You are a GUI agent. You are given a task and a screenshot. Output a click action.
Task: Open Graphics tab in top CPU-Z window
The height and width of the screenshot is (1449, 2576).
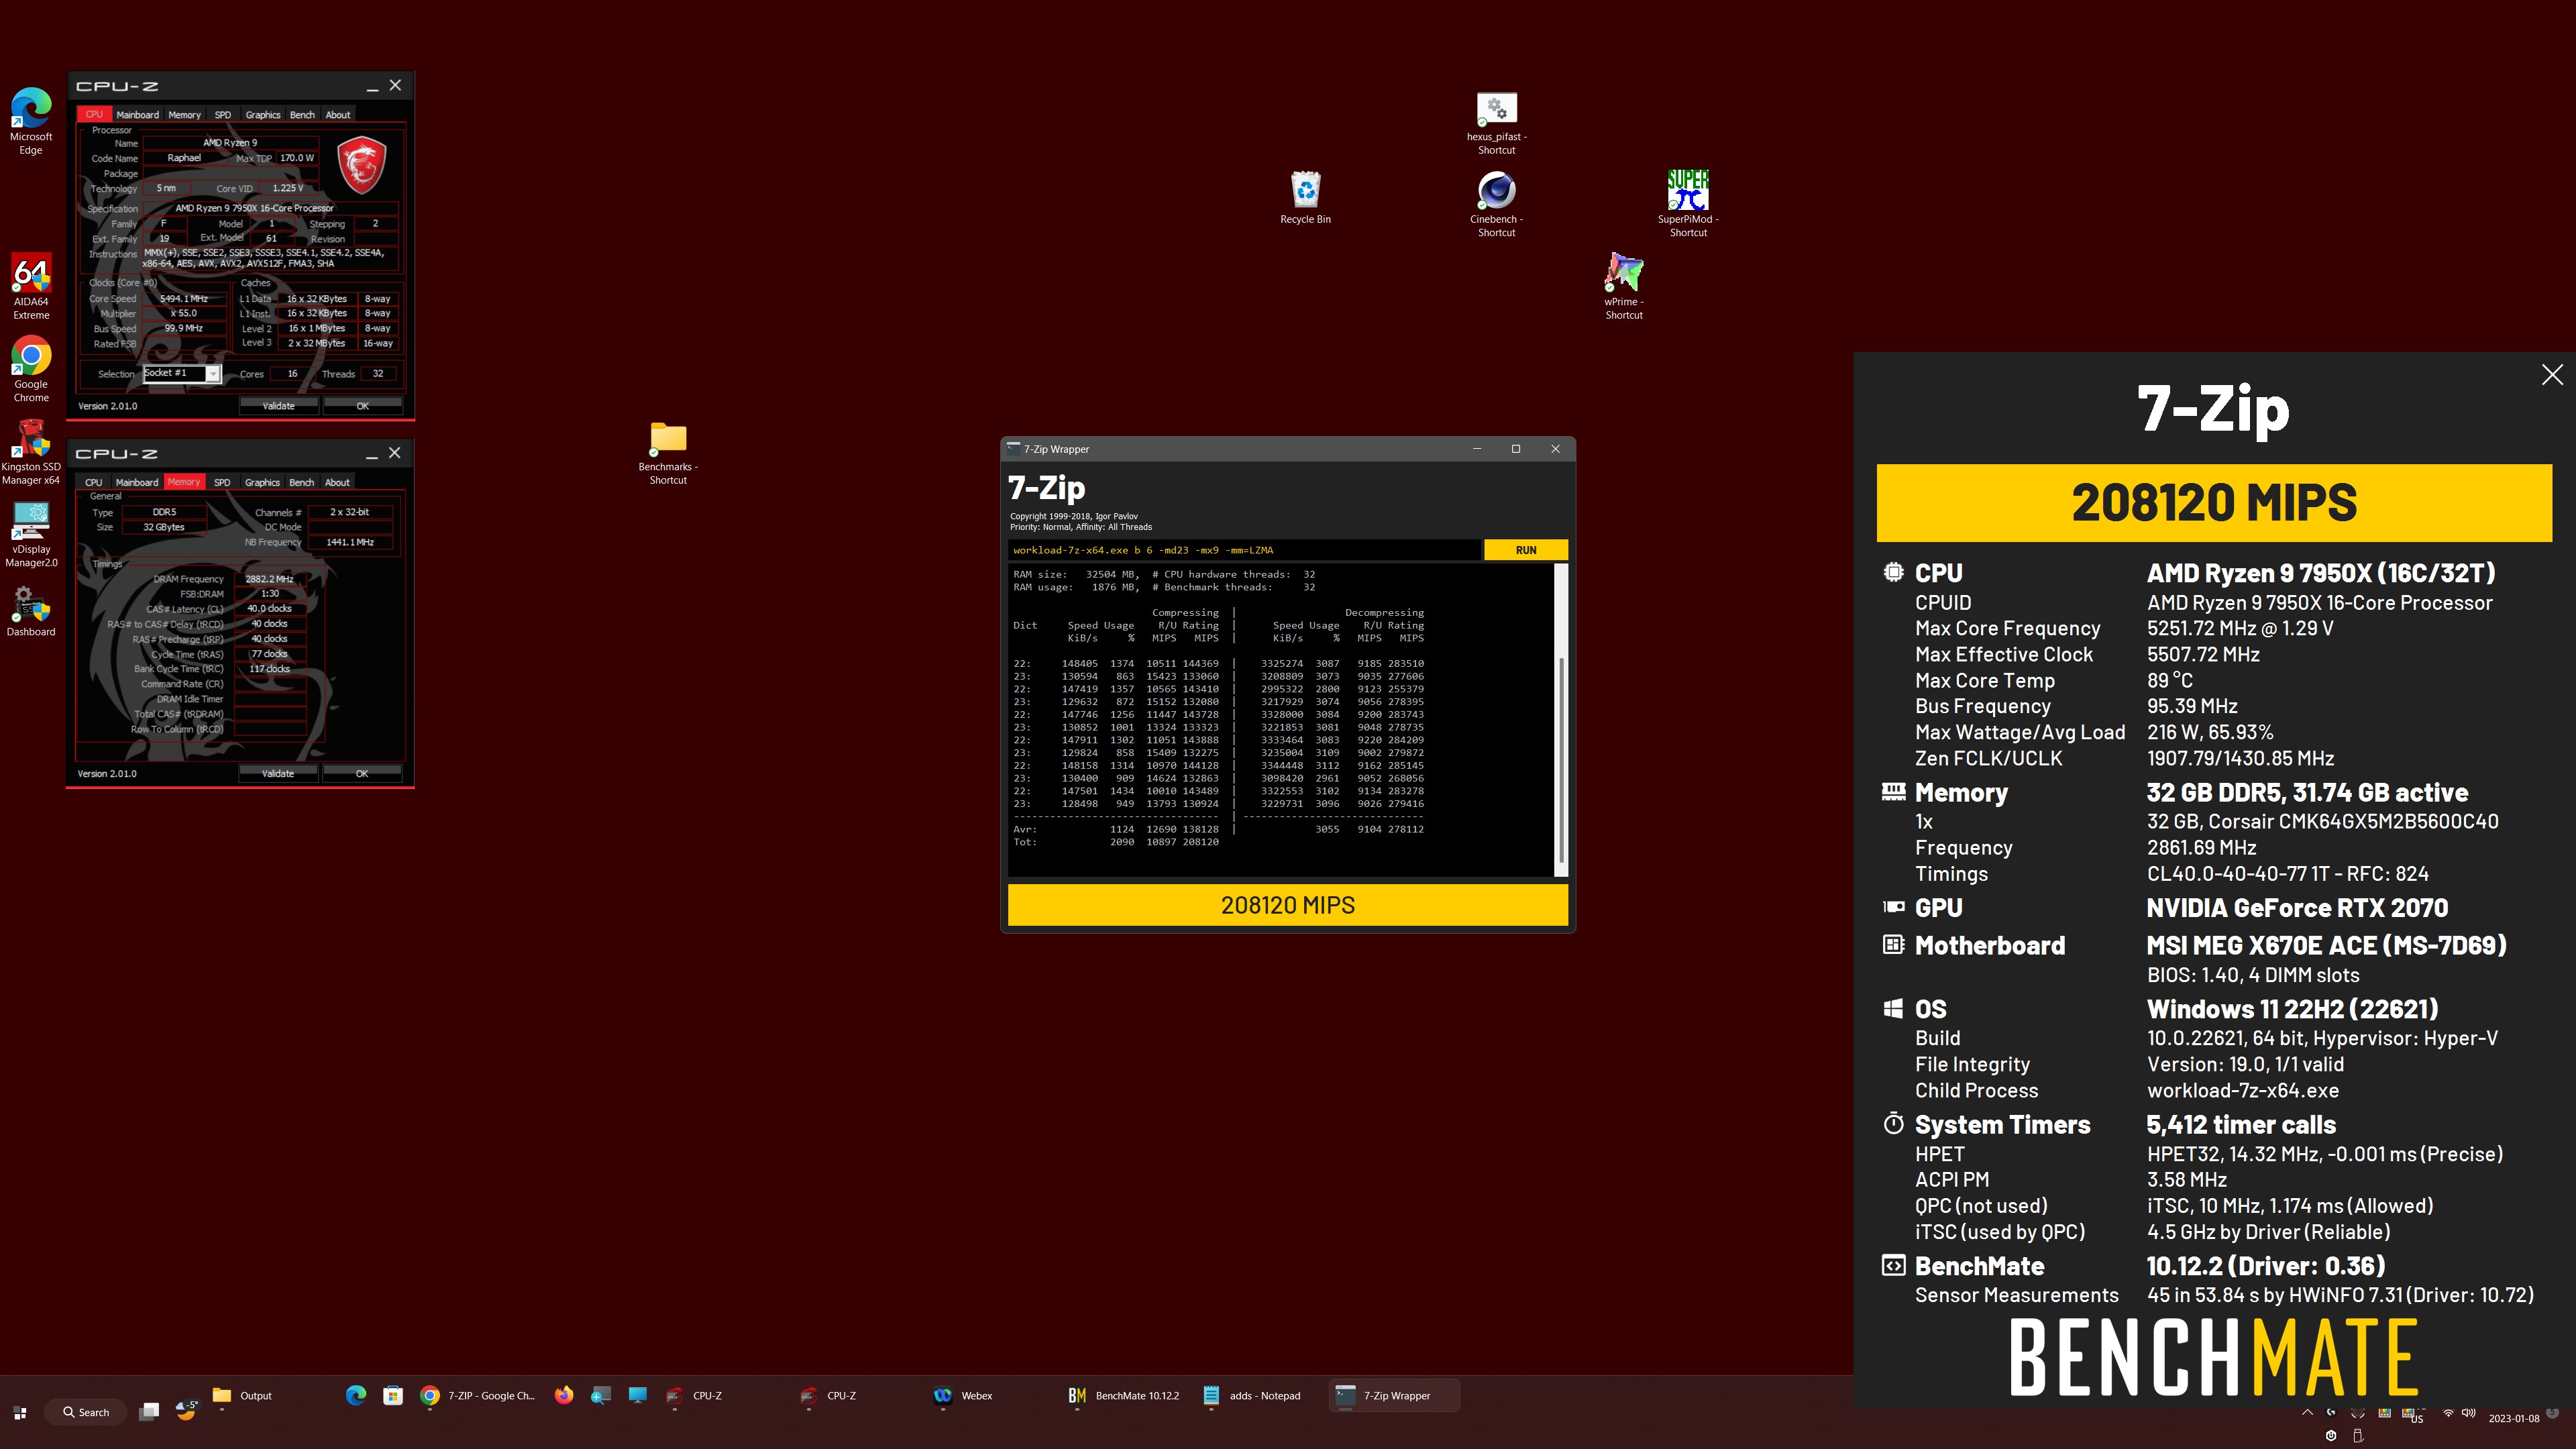[x=263, y=115]
